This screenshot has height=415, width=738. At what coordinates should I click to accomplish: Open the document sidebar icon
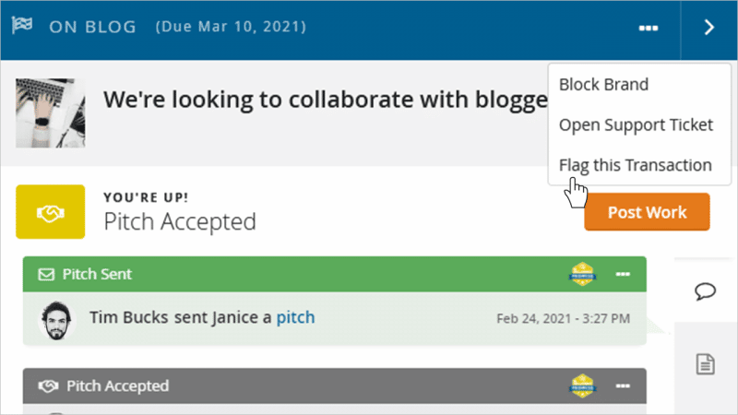click(x=706, y=363)
